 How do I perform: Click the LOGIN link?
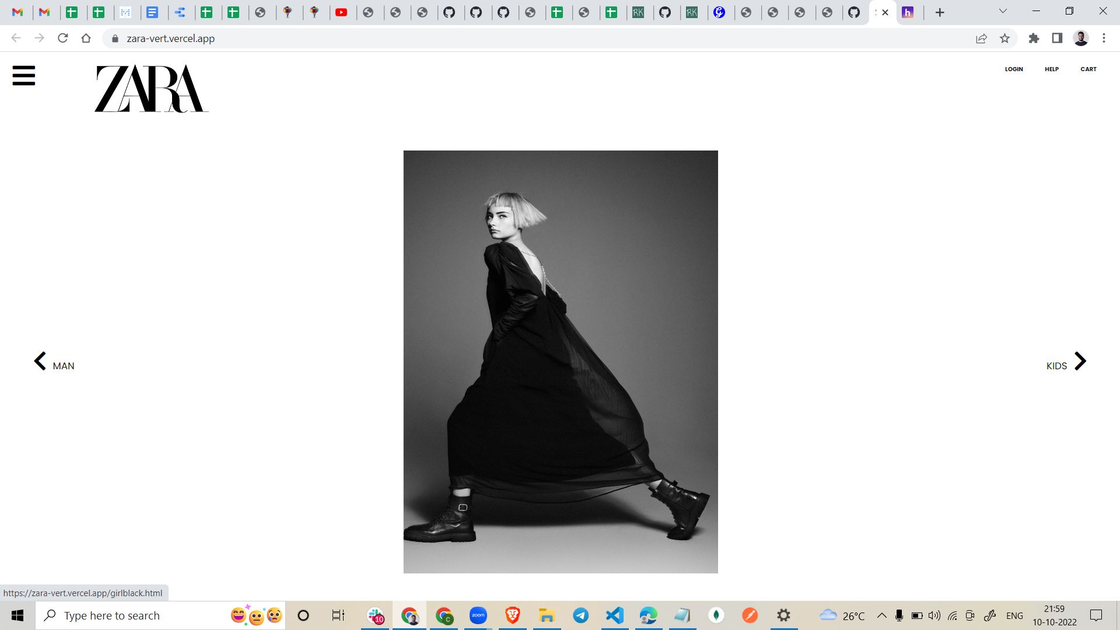[x=1013, y=69]
